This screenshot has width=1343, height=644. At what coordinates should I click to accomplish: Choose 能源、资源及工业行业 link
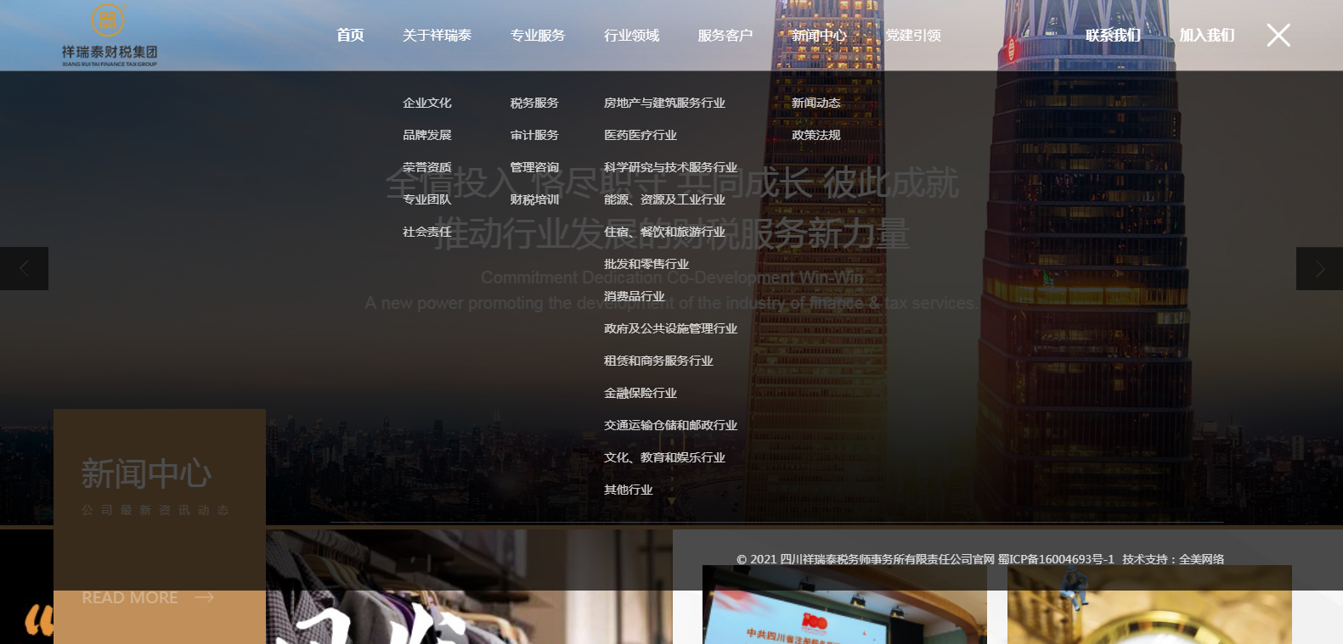tap(664, 199)
